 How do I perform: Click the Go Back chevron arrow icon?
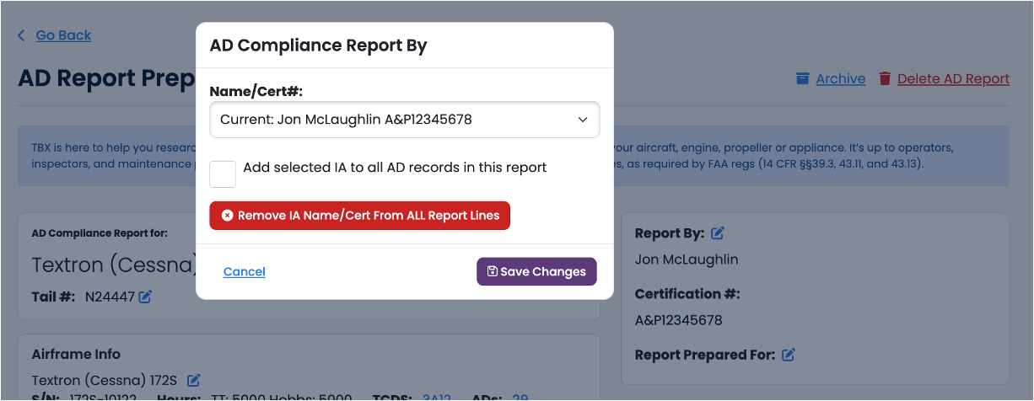(22, 35)
